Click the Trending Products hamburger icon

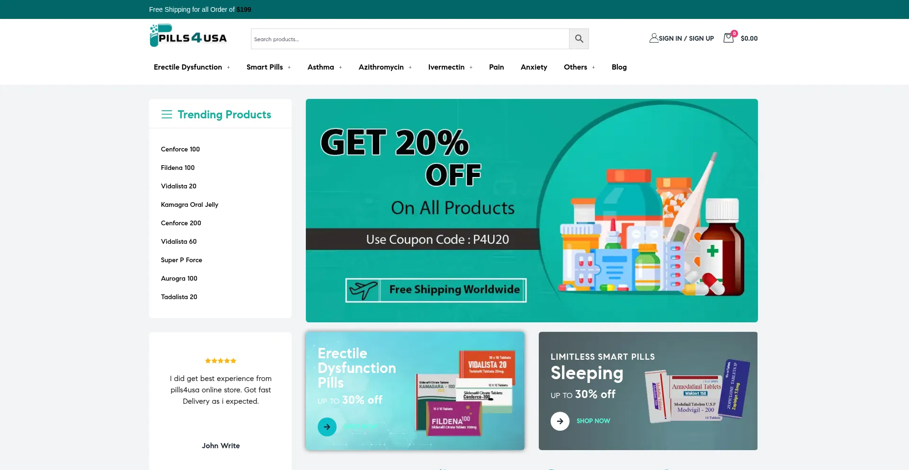point(167,115)
